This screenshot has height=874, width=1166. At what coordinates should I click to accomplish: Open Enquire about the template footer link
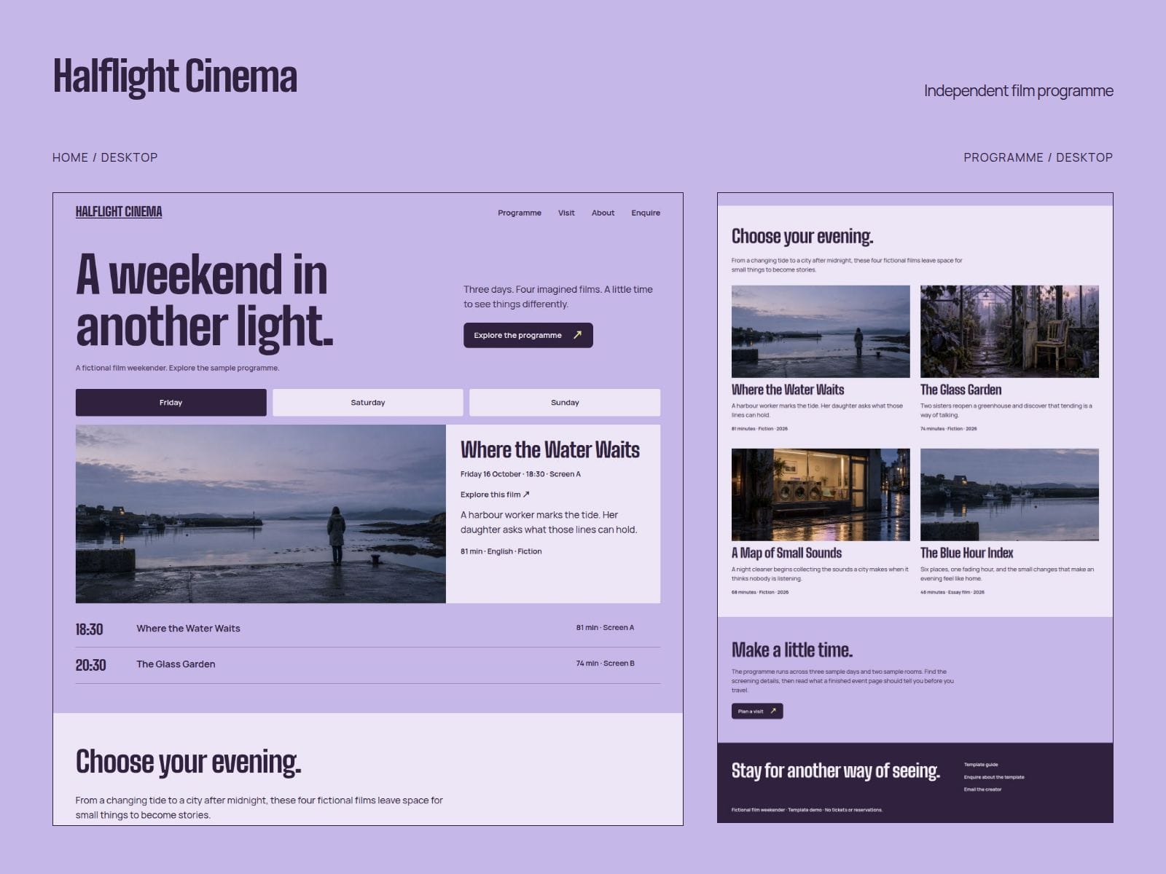[994, 777]
